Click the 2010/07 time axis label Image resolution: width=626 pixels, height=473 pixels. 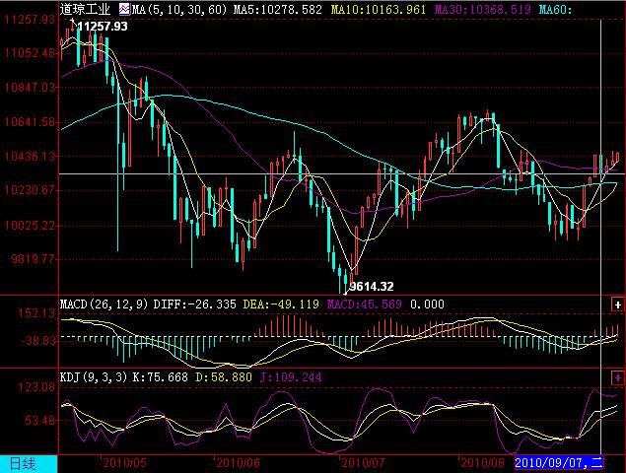pos(363,463)
